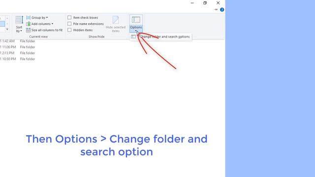This screenshot has height=177, width=315.
Task: Expand the Group by dropdown
Action: pos(37,18)
